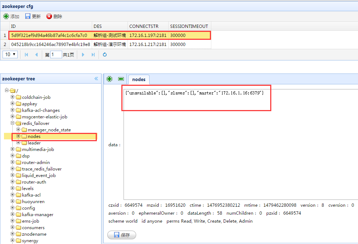The width and height of the screenshot is (358, 244).
Task: Go to previous page of cfg grid
Action: [36, 55]
